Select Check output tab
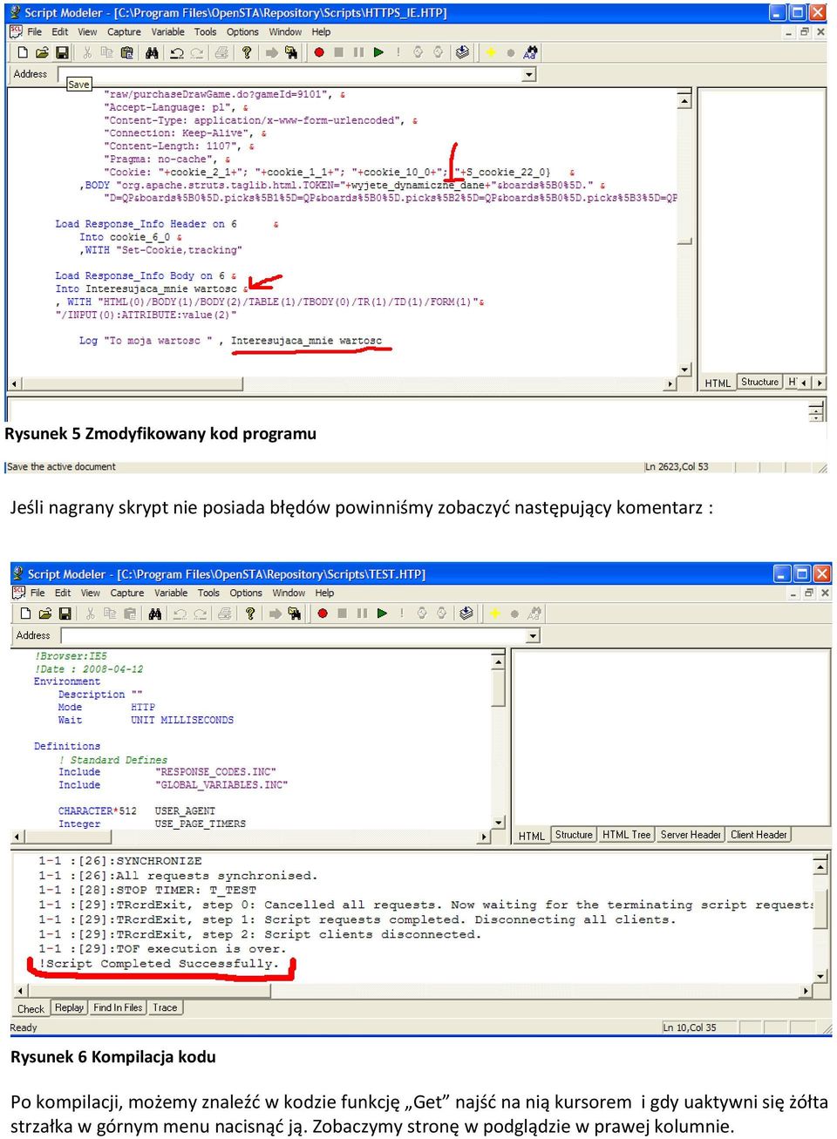The height and width of the screenshot is (1139, 837). (31, 1009)
